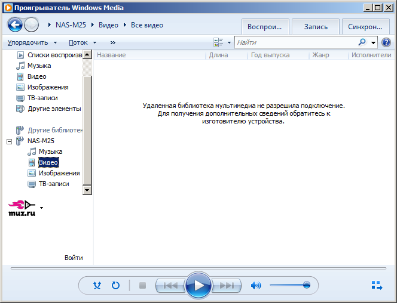Click the muz.ru store logo
397x303 pixels.
(x=22, y=208)
